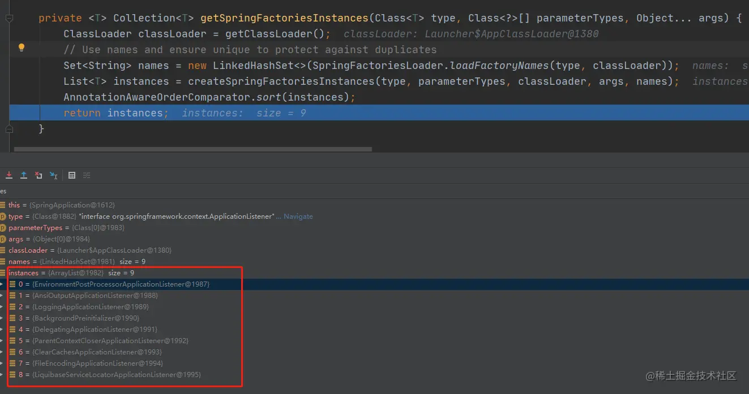Expand element 0 EnvironmentPostProcessorApplicationListener arrow
This screenshot has width=749, height=394.
pyautogui.click(x=2, y=284)
